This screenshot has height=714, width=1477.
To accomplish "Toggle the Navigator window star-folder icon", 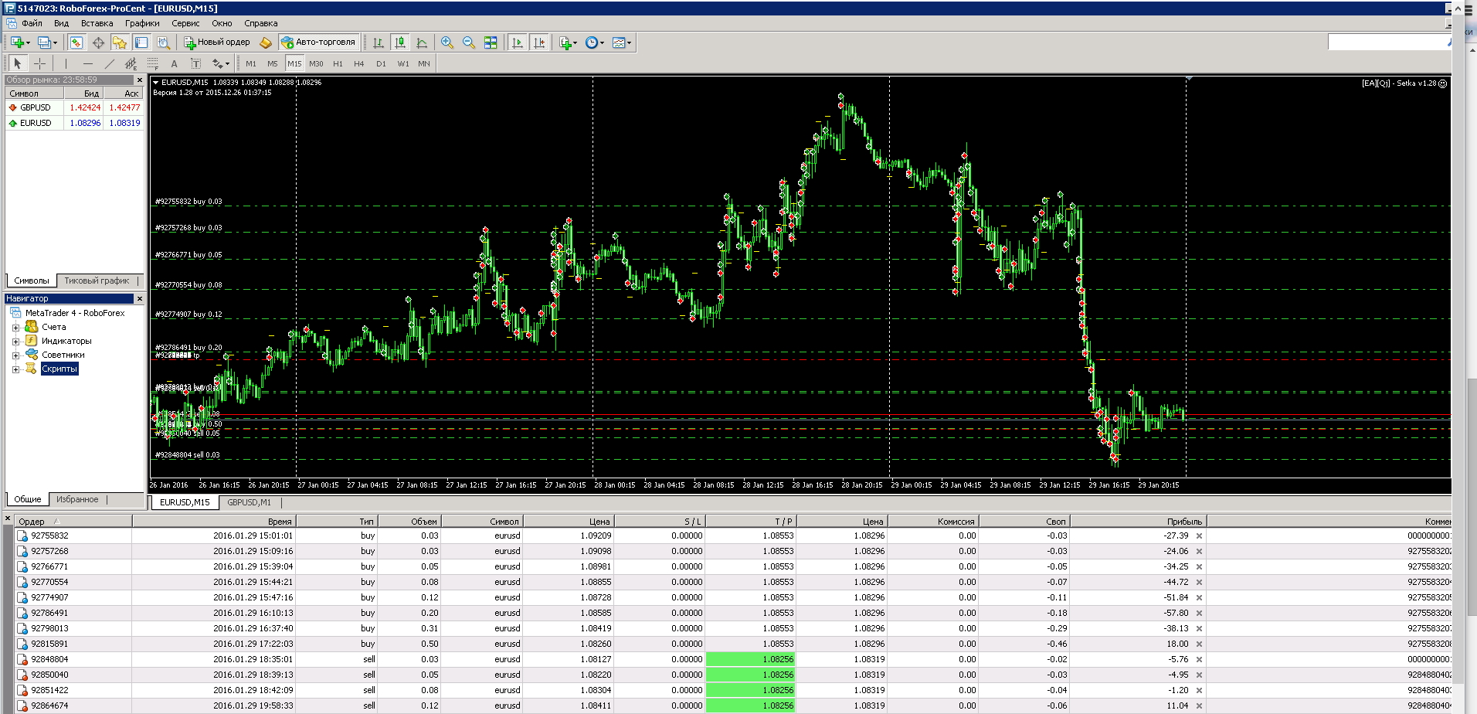I will pos(120,42).
